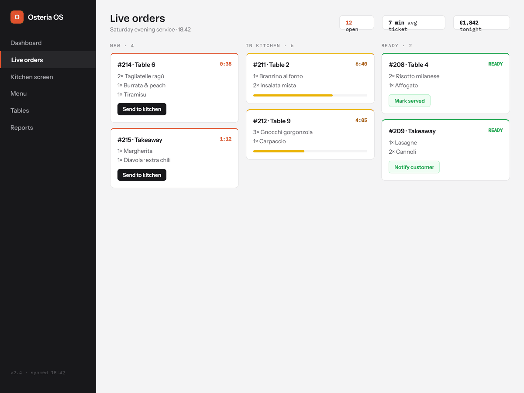Open order #214 · Table 6 title

tap(136, 65)
